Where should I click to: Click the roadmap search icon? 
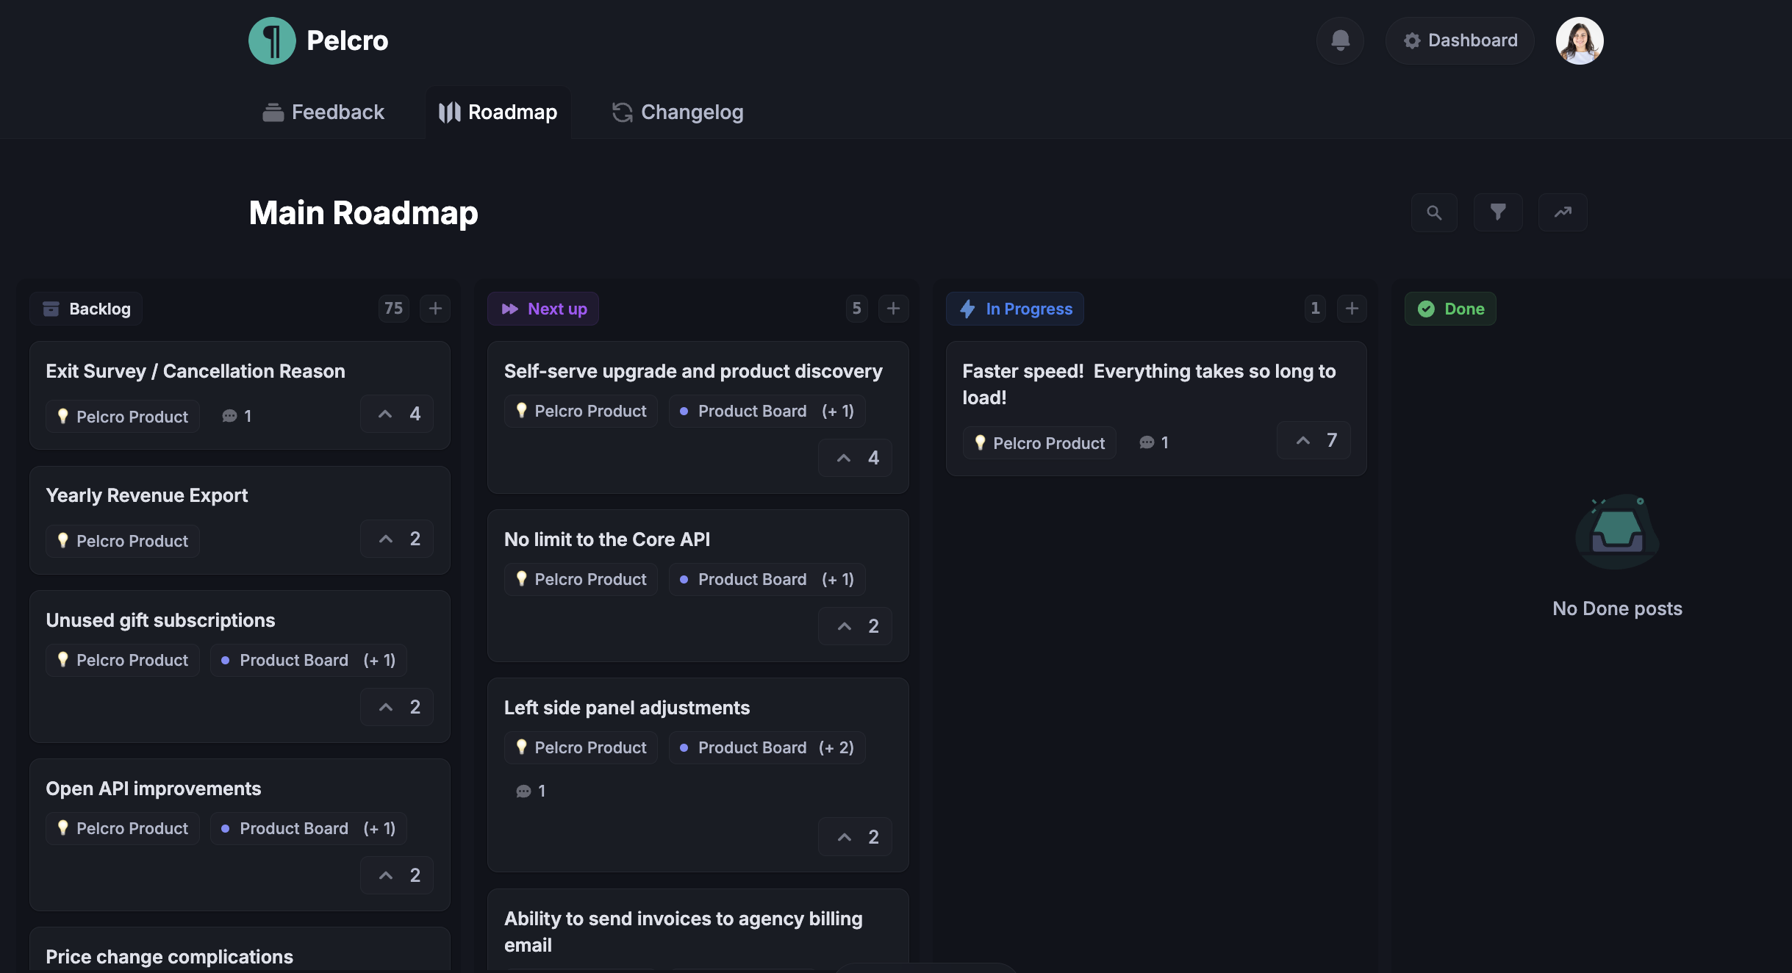[x=1434, y=212]
